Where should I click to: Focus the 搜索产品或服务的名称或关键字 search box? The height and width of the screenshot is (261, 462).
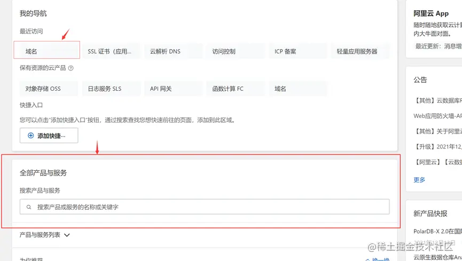205,207
